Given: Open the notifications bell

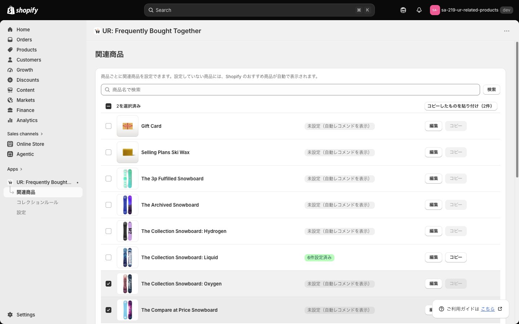Looking at the screenshot, I should 419,10.
